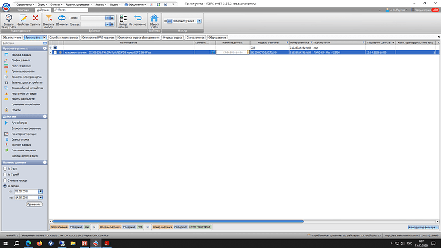Start Ручной опрос play icon

[x=6, y=123]
